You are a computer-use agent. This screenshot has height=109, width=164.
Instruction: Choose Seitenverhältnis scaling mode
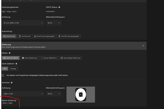pos(11,58)
